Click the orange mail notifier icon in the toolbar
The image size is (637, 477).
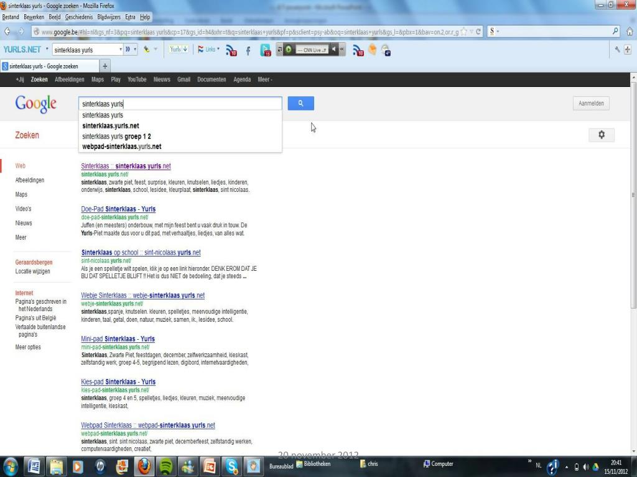point(372,50)
